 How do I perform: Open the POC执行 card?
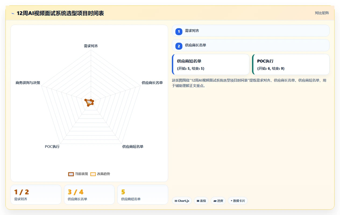tap(291, 64)
